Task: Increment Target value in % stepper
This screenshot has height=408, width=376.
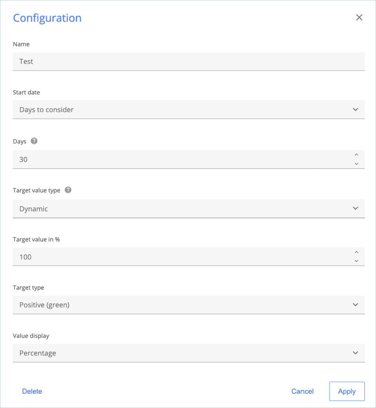Action: pos(356,252)
